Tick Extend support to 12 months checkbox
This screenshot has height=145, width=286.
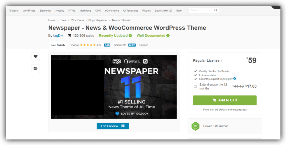(195, 87)
